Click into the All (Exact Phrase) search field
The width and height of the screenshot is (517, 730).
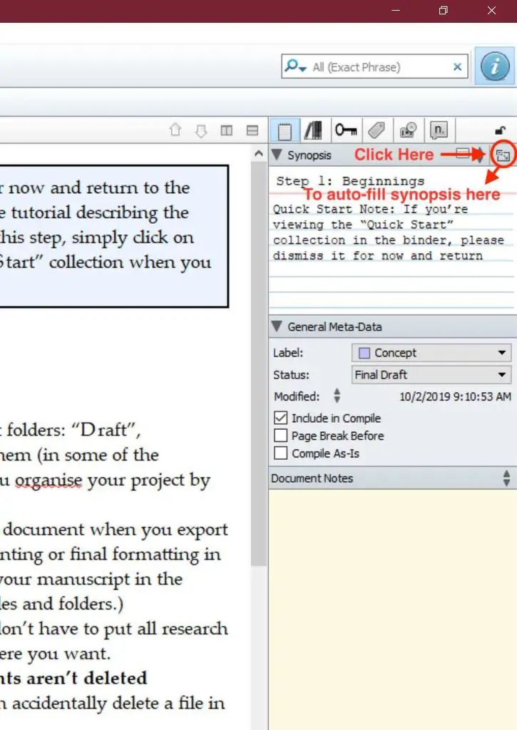click(x=374, y=67)
